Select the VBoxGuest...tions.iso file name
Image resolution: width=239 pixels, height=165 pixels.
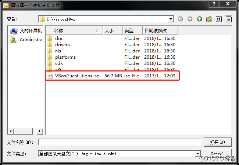(x=77, y=76)
